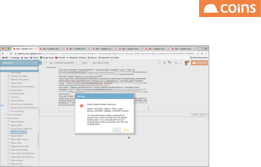Image resolution: width=261 pixels, height=167 pixels.
Task: Open the grid apps icon in top toolbar
Action: (x=164, y=63)
